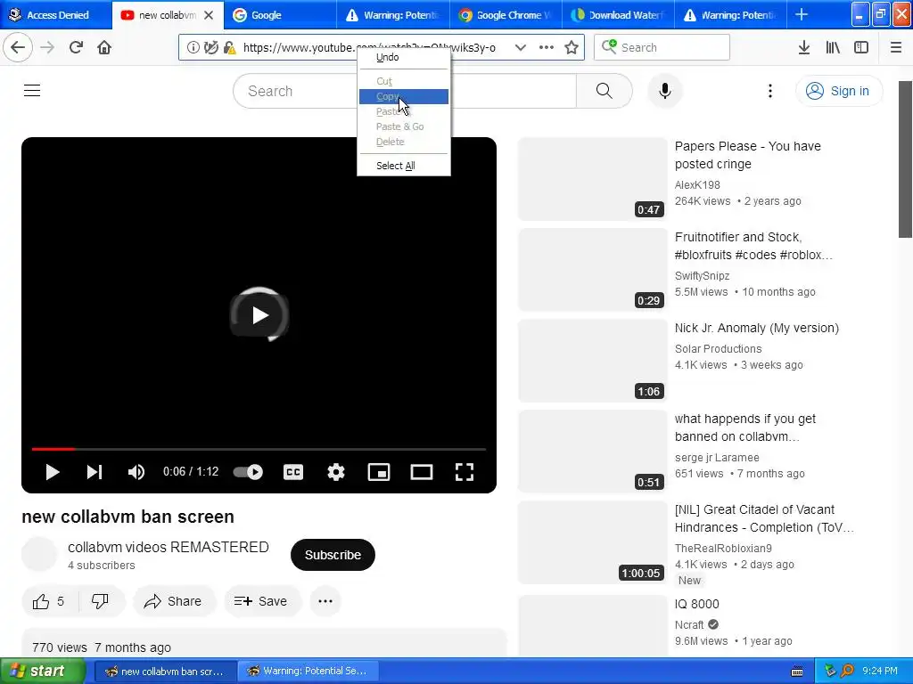Mute the video volume
The height and width of the screenshot is (684, 913).
click(x=136, y=472)
